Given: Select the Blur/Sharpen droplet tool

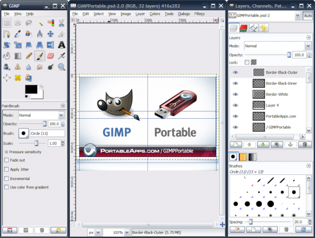Looking at the screenshot, I should [x=29, y=67].
